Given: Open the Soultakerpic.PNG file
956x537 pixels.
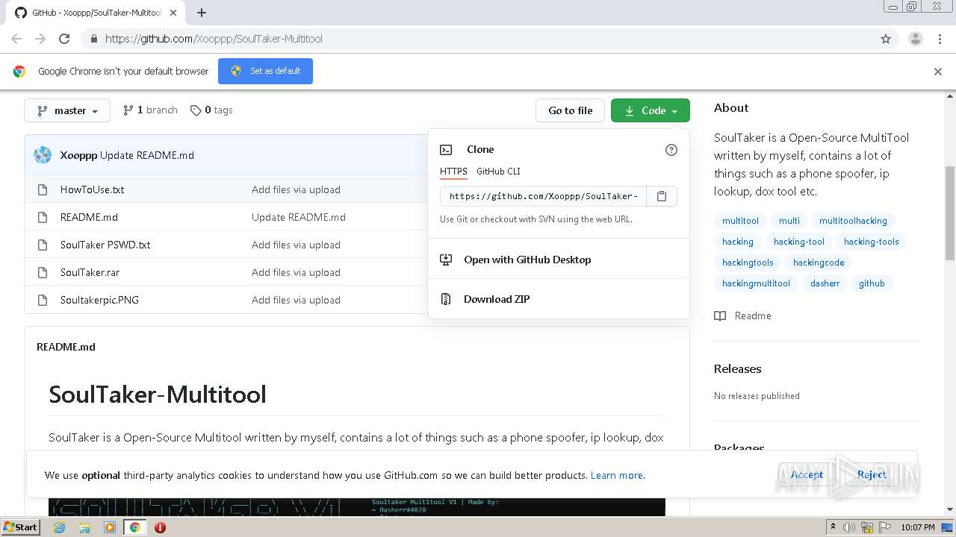Looking at the screenshot, I should 99,300.
